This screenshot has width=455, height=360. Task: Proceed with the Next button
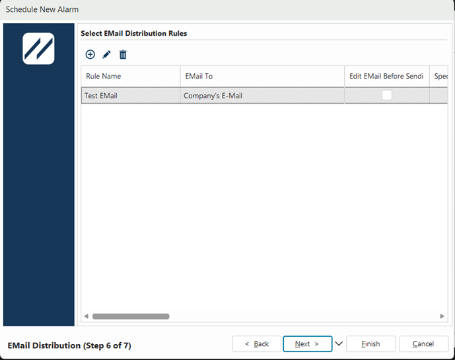click(x=308, y=343)
